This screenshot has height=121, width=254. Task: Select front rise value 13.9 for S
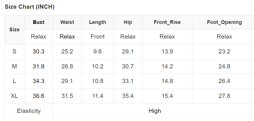[167, 51]
